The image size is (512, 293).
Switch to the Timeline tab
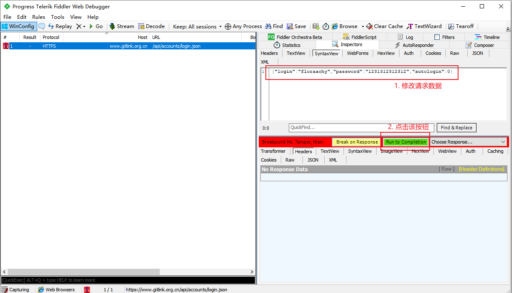[x=487, y=37]
